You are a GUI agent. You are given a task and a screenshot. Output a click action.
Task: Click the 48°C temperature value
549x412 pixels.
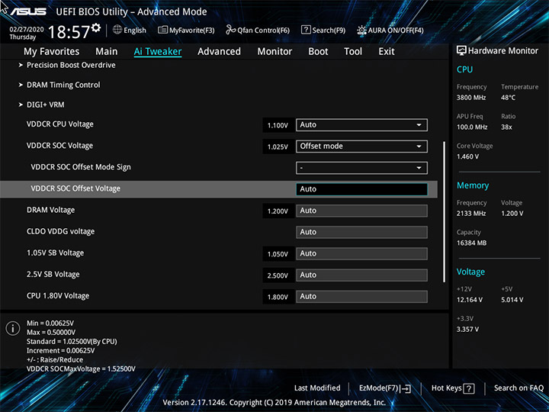pos(508,98)
